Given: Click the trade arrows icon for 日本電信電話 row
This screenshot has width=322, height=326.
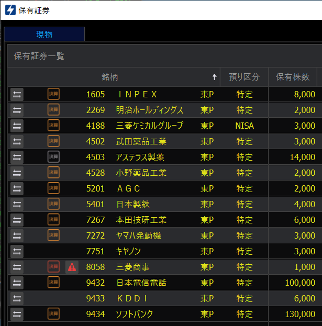Looking at the screenshot, I should tap(17, 283).
